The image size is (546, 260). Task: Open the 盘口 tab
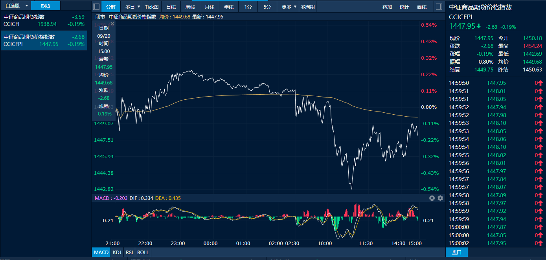(x=457, y=252)
